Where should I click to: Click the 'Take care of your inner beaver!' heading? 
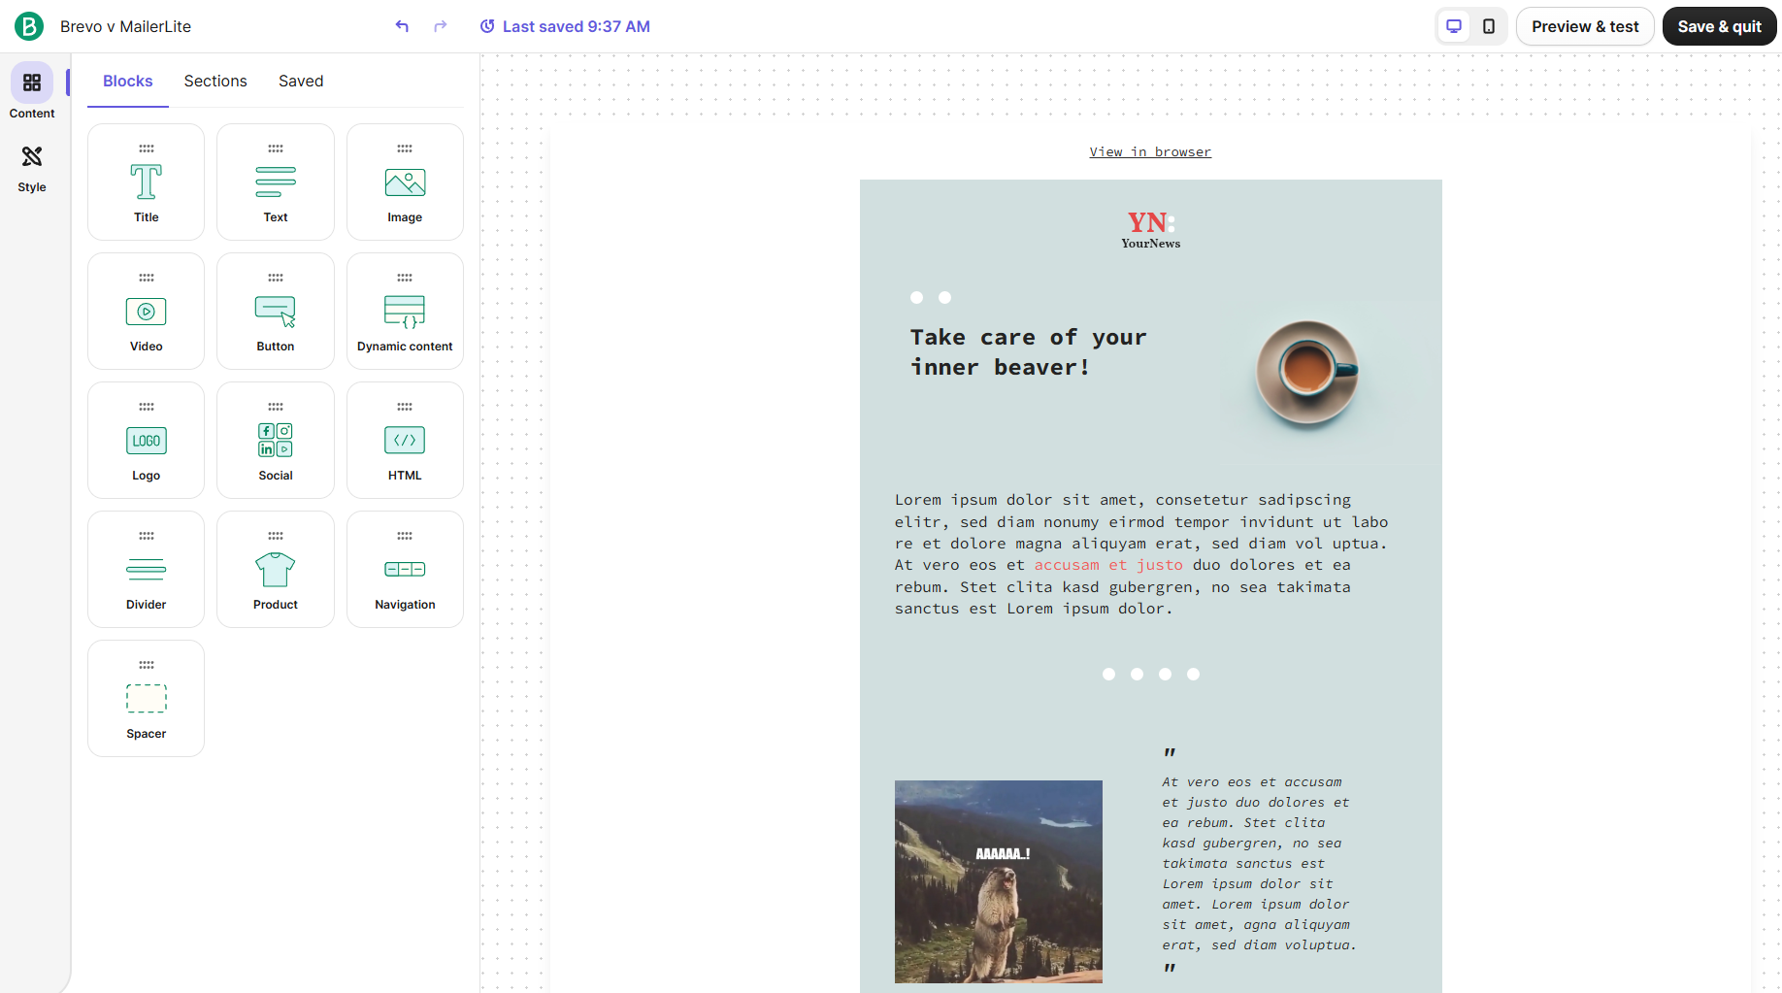pyautogui.click(x=1028, y=352)
